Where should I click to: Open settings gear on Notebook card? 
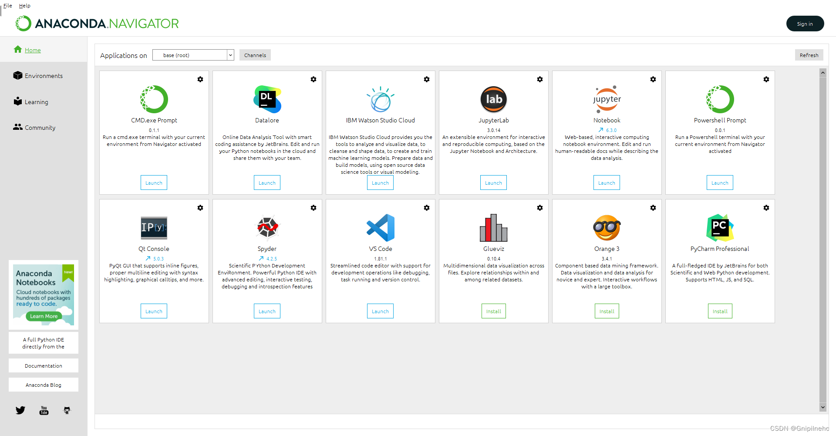(653, 79)
